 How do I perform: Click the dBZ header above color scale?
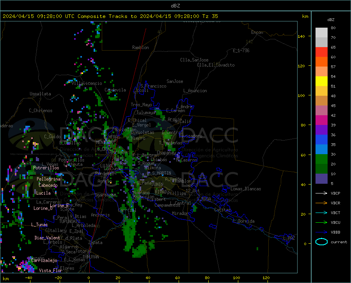(331, 19)
